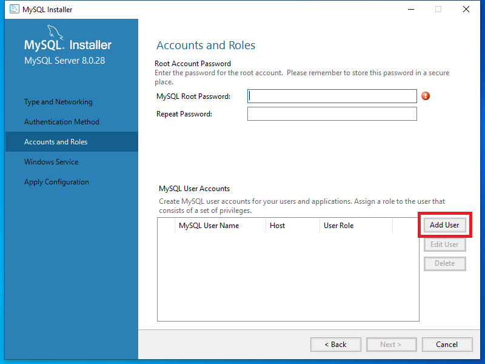This screenshot has height=364, width=485.
Task: Minimize the MySQL Installer window
Action: tap(411, 9)
